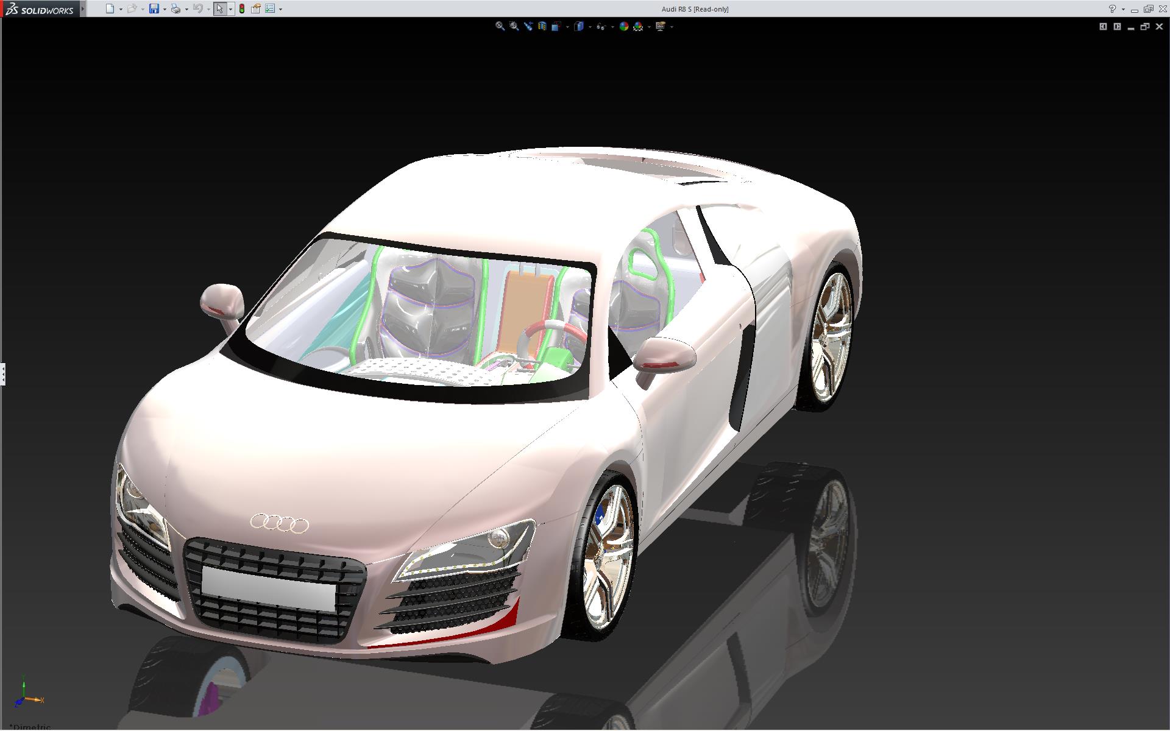The image size is (1170, 731).
Task: Toggle the Select arrow tool
Action: point(219,9)
